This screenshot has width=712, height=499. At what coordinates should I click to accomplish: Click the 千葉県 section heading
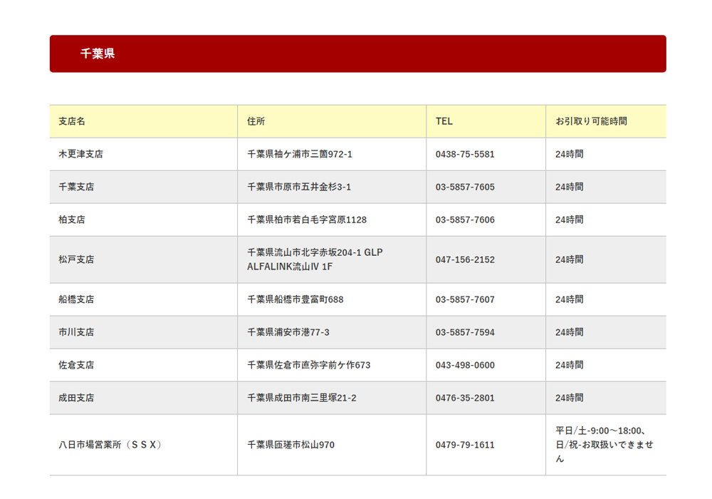point(98,53)
